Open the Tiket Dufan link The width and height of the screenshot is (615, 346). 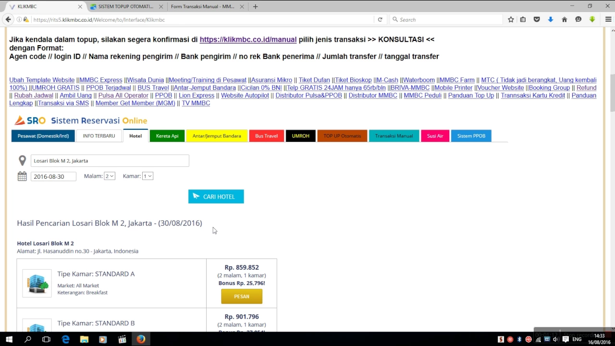314,80
